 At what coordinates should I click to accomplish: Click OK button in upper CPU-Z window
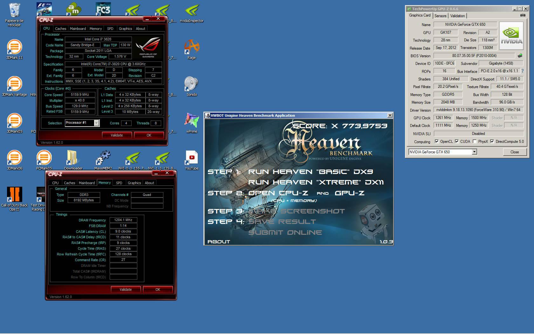pyautogui.click(x=149, y=135)
